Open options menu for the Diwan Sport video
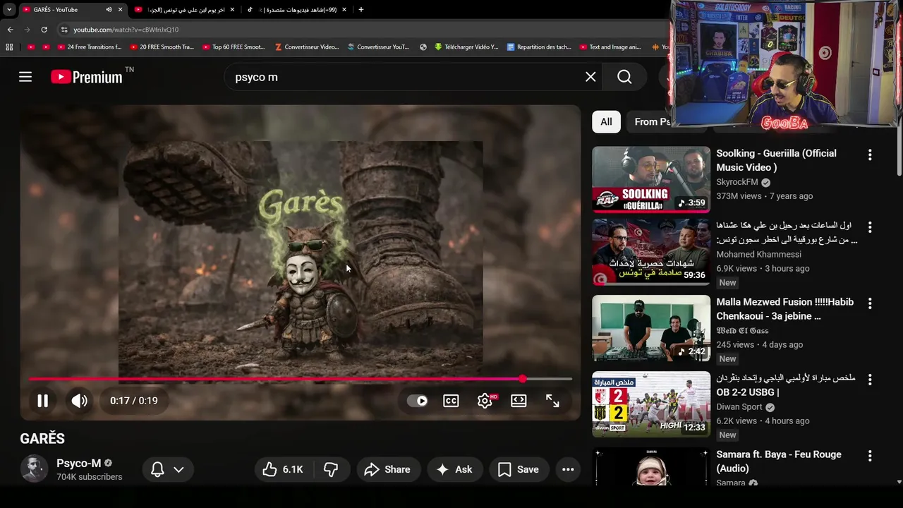Screen dimensions: 903x508 click(x=870, y=380)
